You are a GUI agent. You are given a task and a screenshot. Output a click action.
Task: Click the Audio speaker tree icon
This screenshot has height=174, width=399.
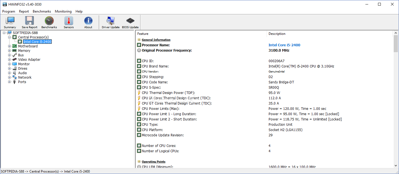(15, 73)
